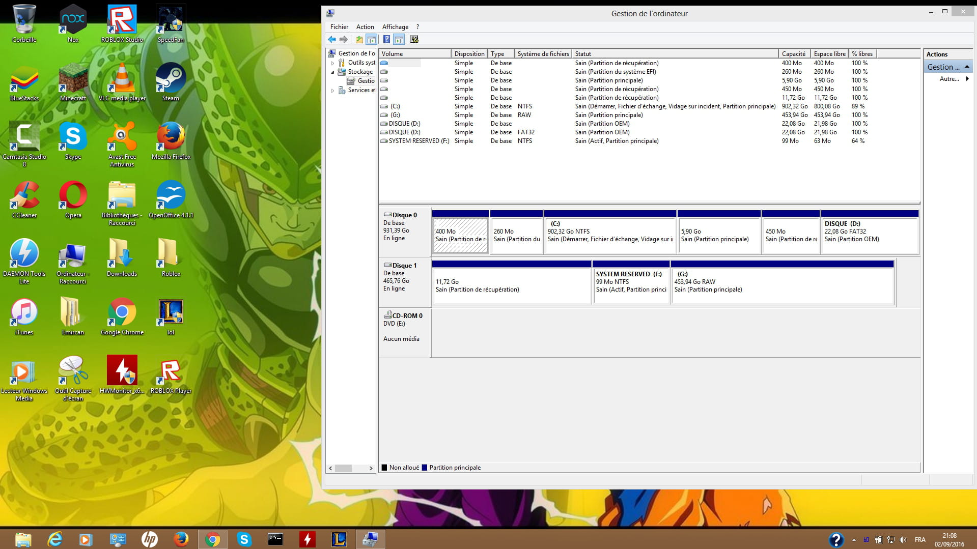Click the Back arrow in the toolbar
Image resolution: width=977 pixels, height=549 pixels.
tap(332, 40)
